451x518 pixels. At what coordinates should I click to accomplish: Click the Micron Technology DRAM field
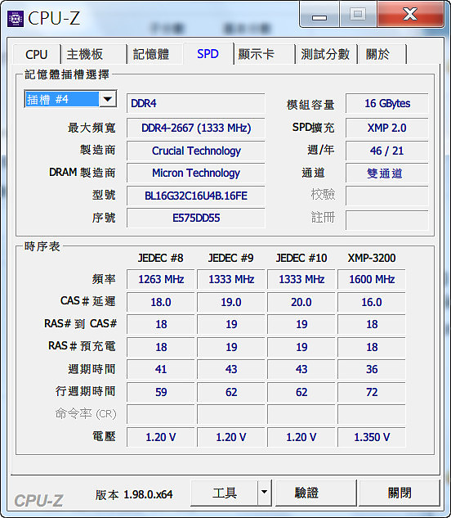[x=195, y=173]
